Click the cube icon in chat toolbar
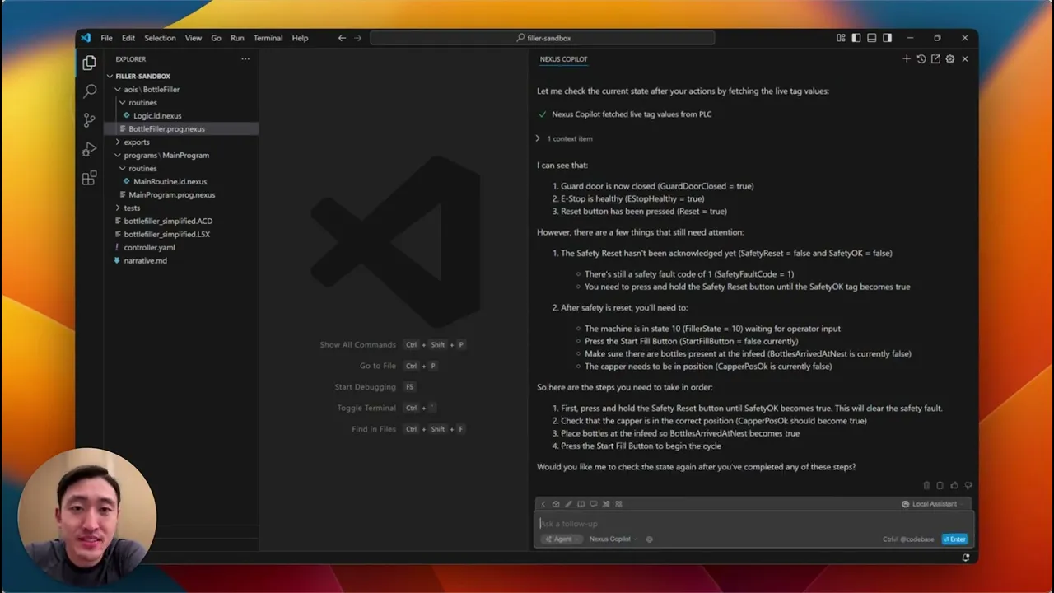Screen dimensions: 1054x593 point(556,504)
